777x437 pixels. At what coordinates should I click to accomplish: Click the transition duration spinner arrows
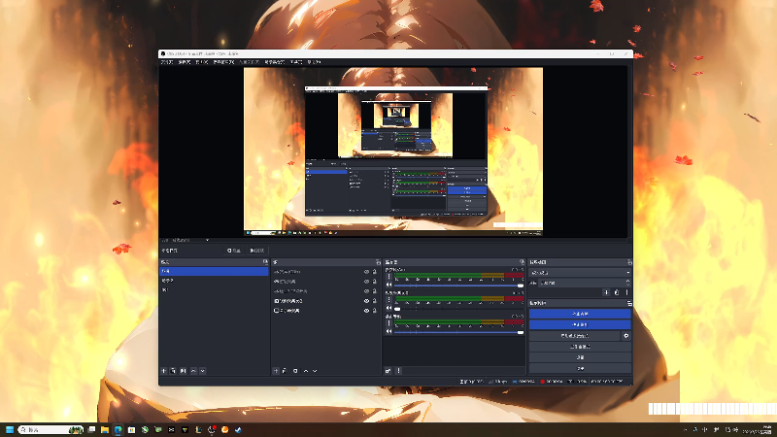click(x=627, y=283)
